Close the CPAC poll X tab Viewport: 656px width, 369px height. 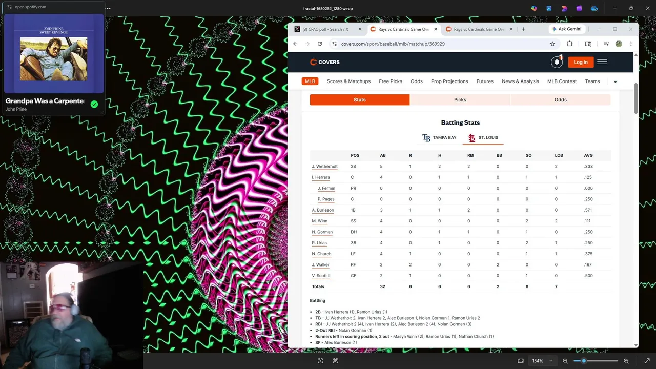click(x=360, y=29)
